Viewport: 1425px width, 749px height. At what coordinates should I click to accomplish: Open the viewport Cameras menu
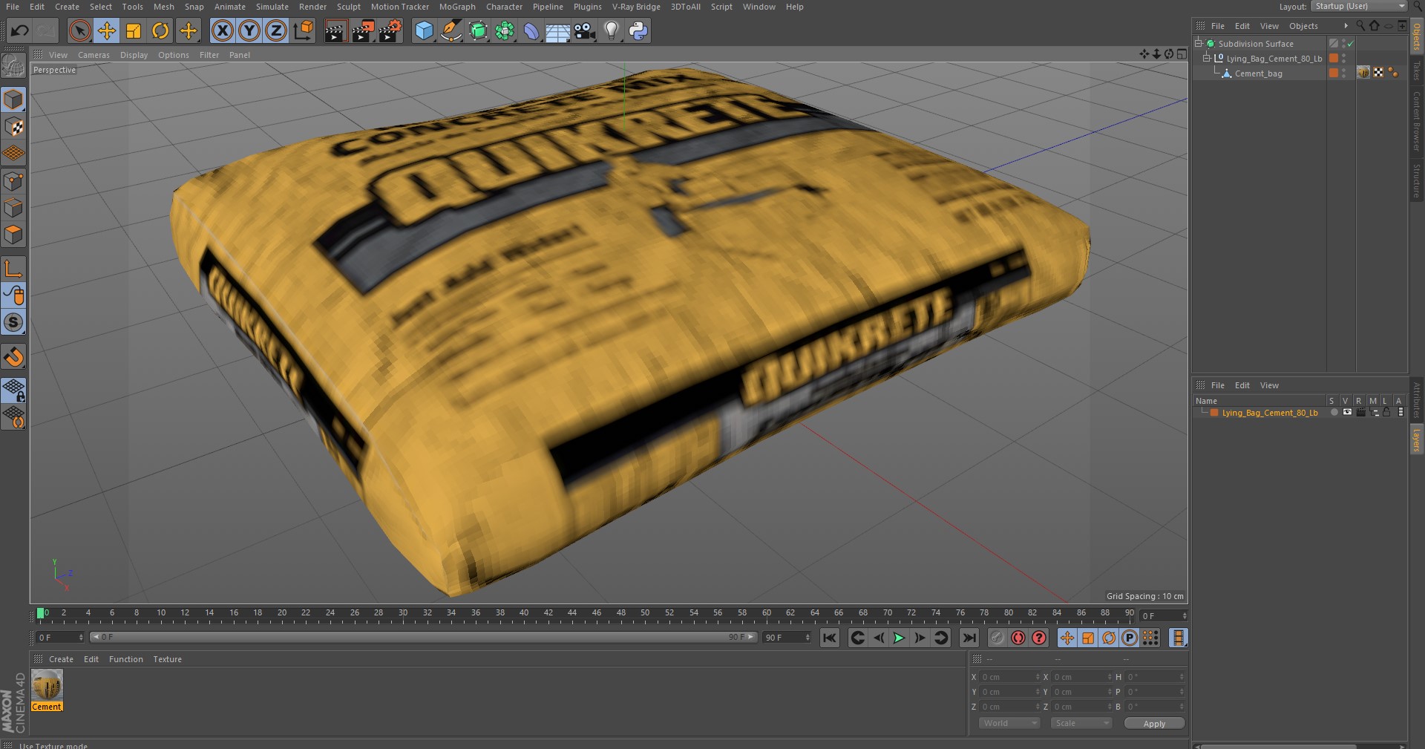pos(94,55)
